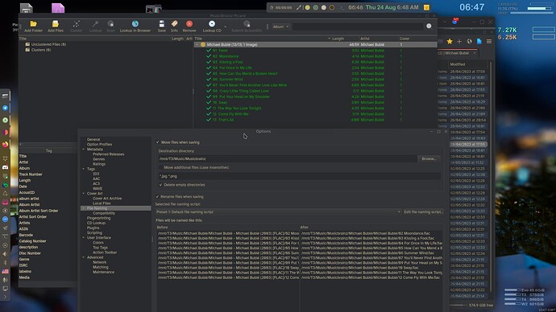Click Edit file naming script button
Image resolution: width=556 pixels, height=312 pixels.
point(423,212)
